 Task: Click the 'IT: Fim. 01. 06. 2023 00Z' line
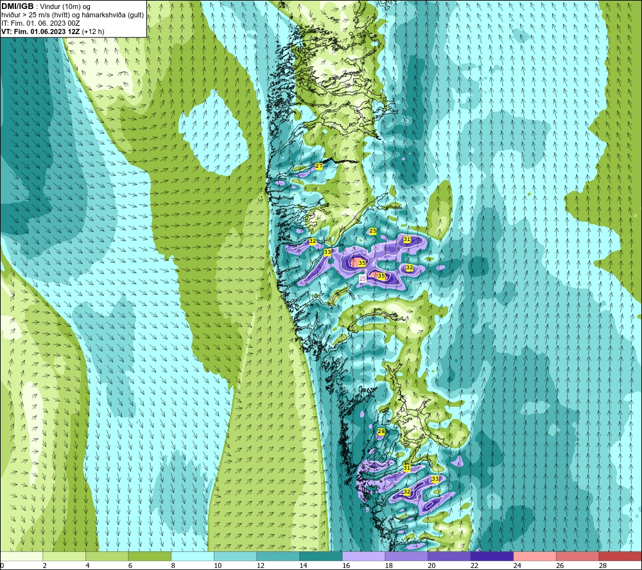pos(40,23)
